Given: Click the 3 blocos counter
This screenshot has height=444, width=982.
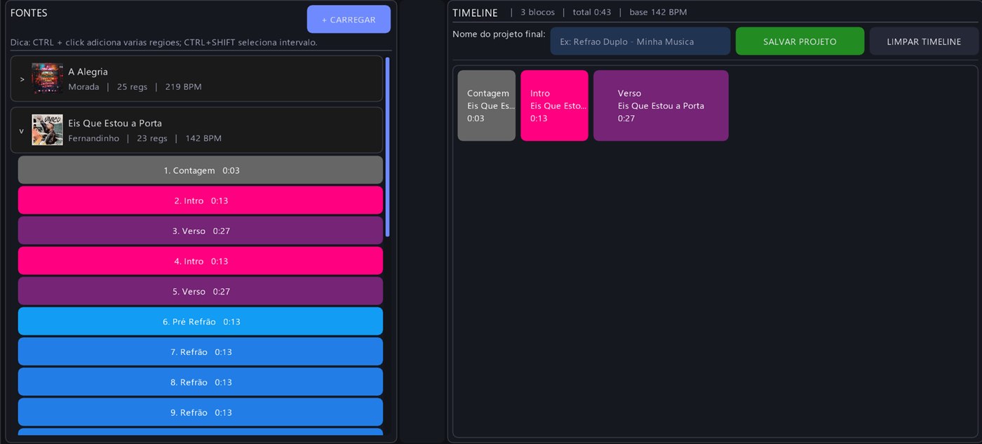Looking at the screenshot, I should (537, 12).
